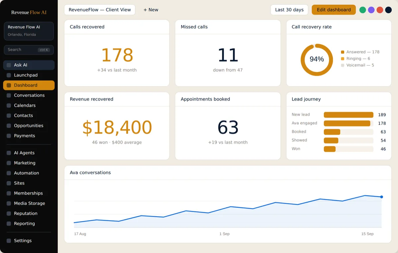Image resolution: width=398 pixels, height=253 pixels.
Task: Open the Automation label in sidebar
Action: 27,173
